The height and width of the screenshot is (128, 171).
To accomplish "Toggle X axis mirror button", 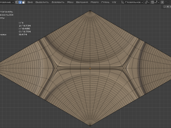I will coord(168,7).
